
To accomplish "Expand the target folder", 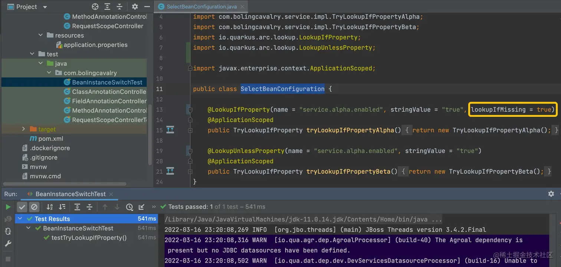I will (24, 129).
